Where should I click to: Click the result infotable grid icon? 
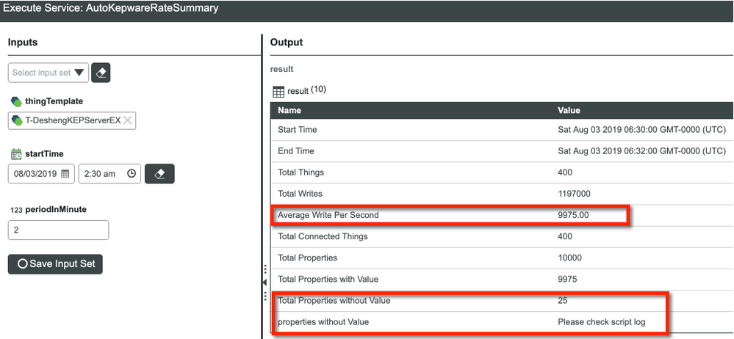click(x=278, y=92)
